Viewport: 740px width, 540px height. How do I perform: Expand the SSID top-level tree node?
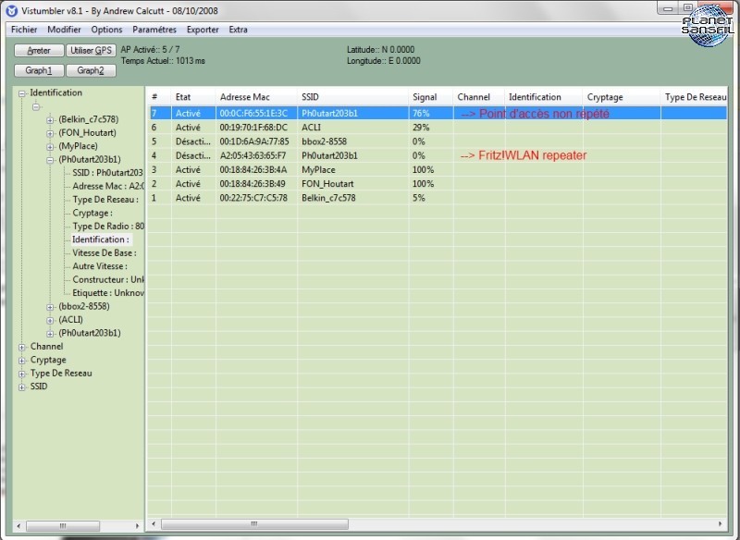tap(21, 387)
